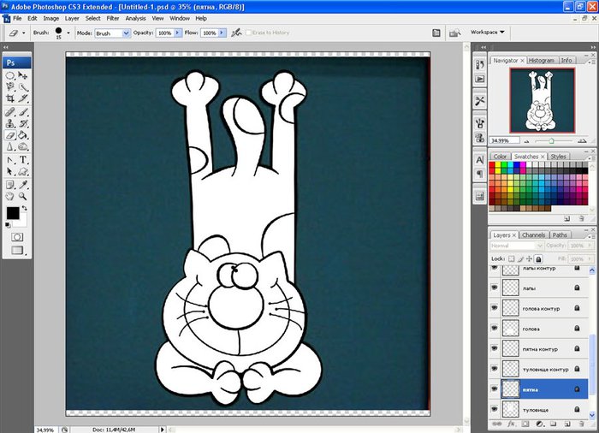Screen dimensions: 599x433
Task: Open the Layer menu
Action: 72,18
